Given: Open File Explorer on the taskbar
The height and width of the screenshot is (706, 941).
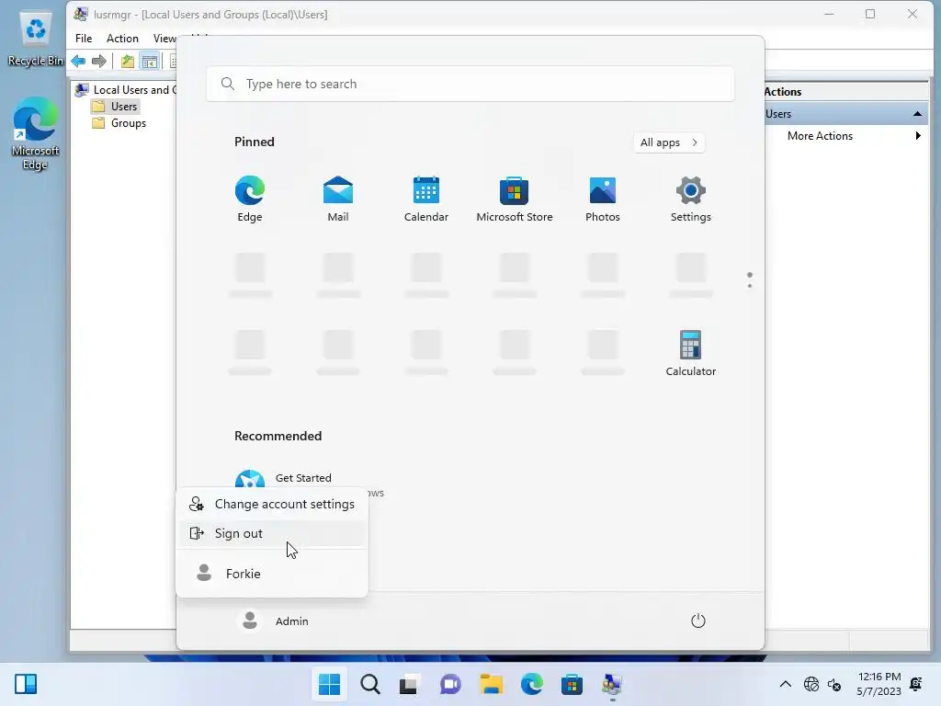Looking at the screenshot, I should click(x=491, y=684).
